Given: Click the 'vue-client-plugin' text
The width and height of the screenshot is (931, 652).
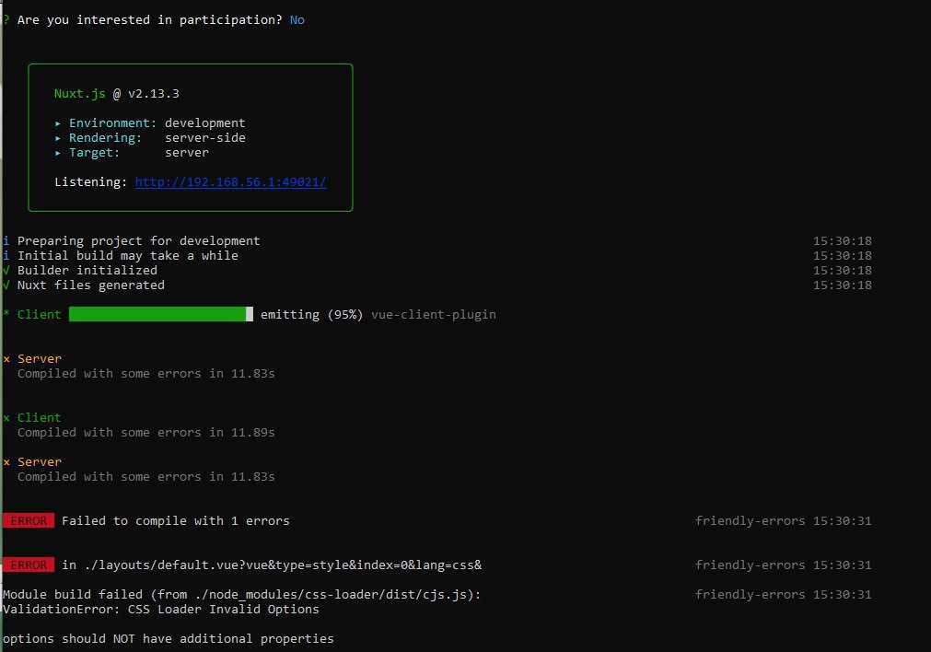Looking at the screenshot, I should (x=434, y=315).
